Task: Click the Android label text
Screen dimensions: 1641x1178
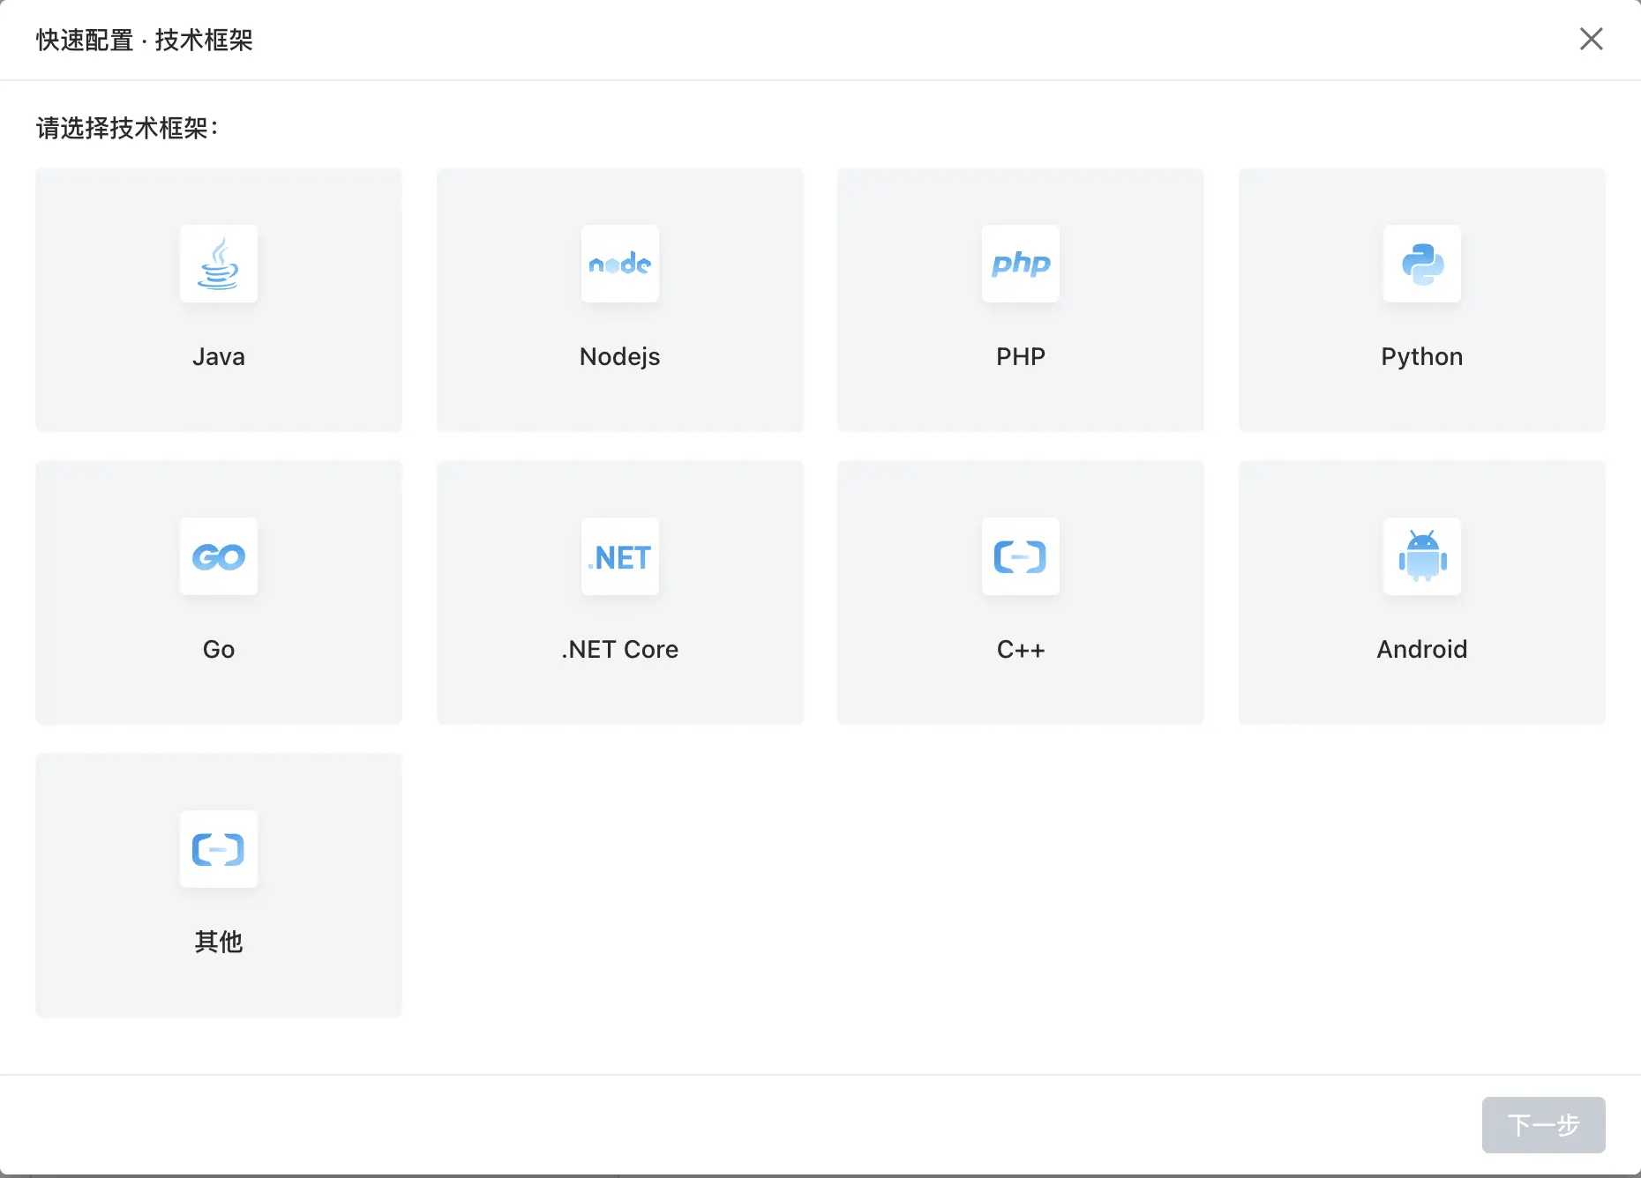Action: (x=1422, y=649)
